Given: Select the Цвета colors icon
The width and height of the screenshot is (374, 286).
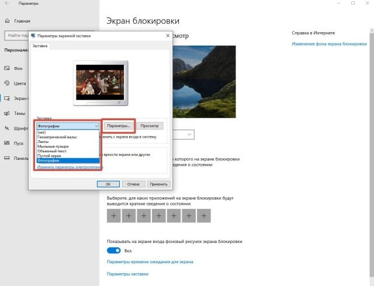Looking at the screenshot, I should (7, 83).
